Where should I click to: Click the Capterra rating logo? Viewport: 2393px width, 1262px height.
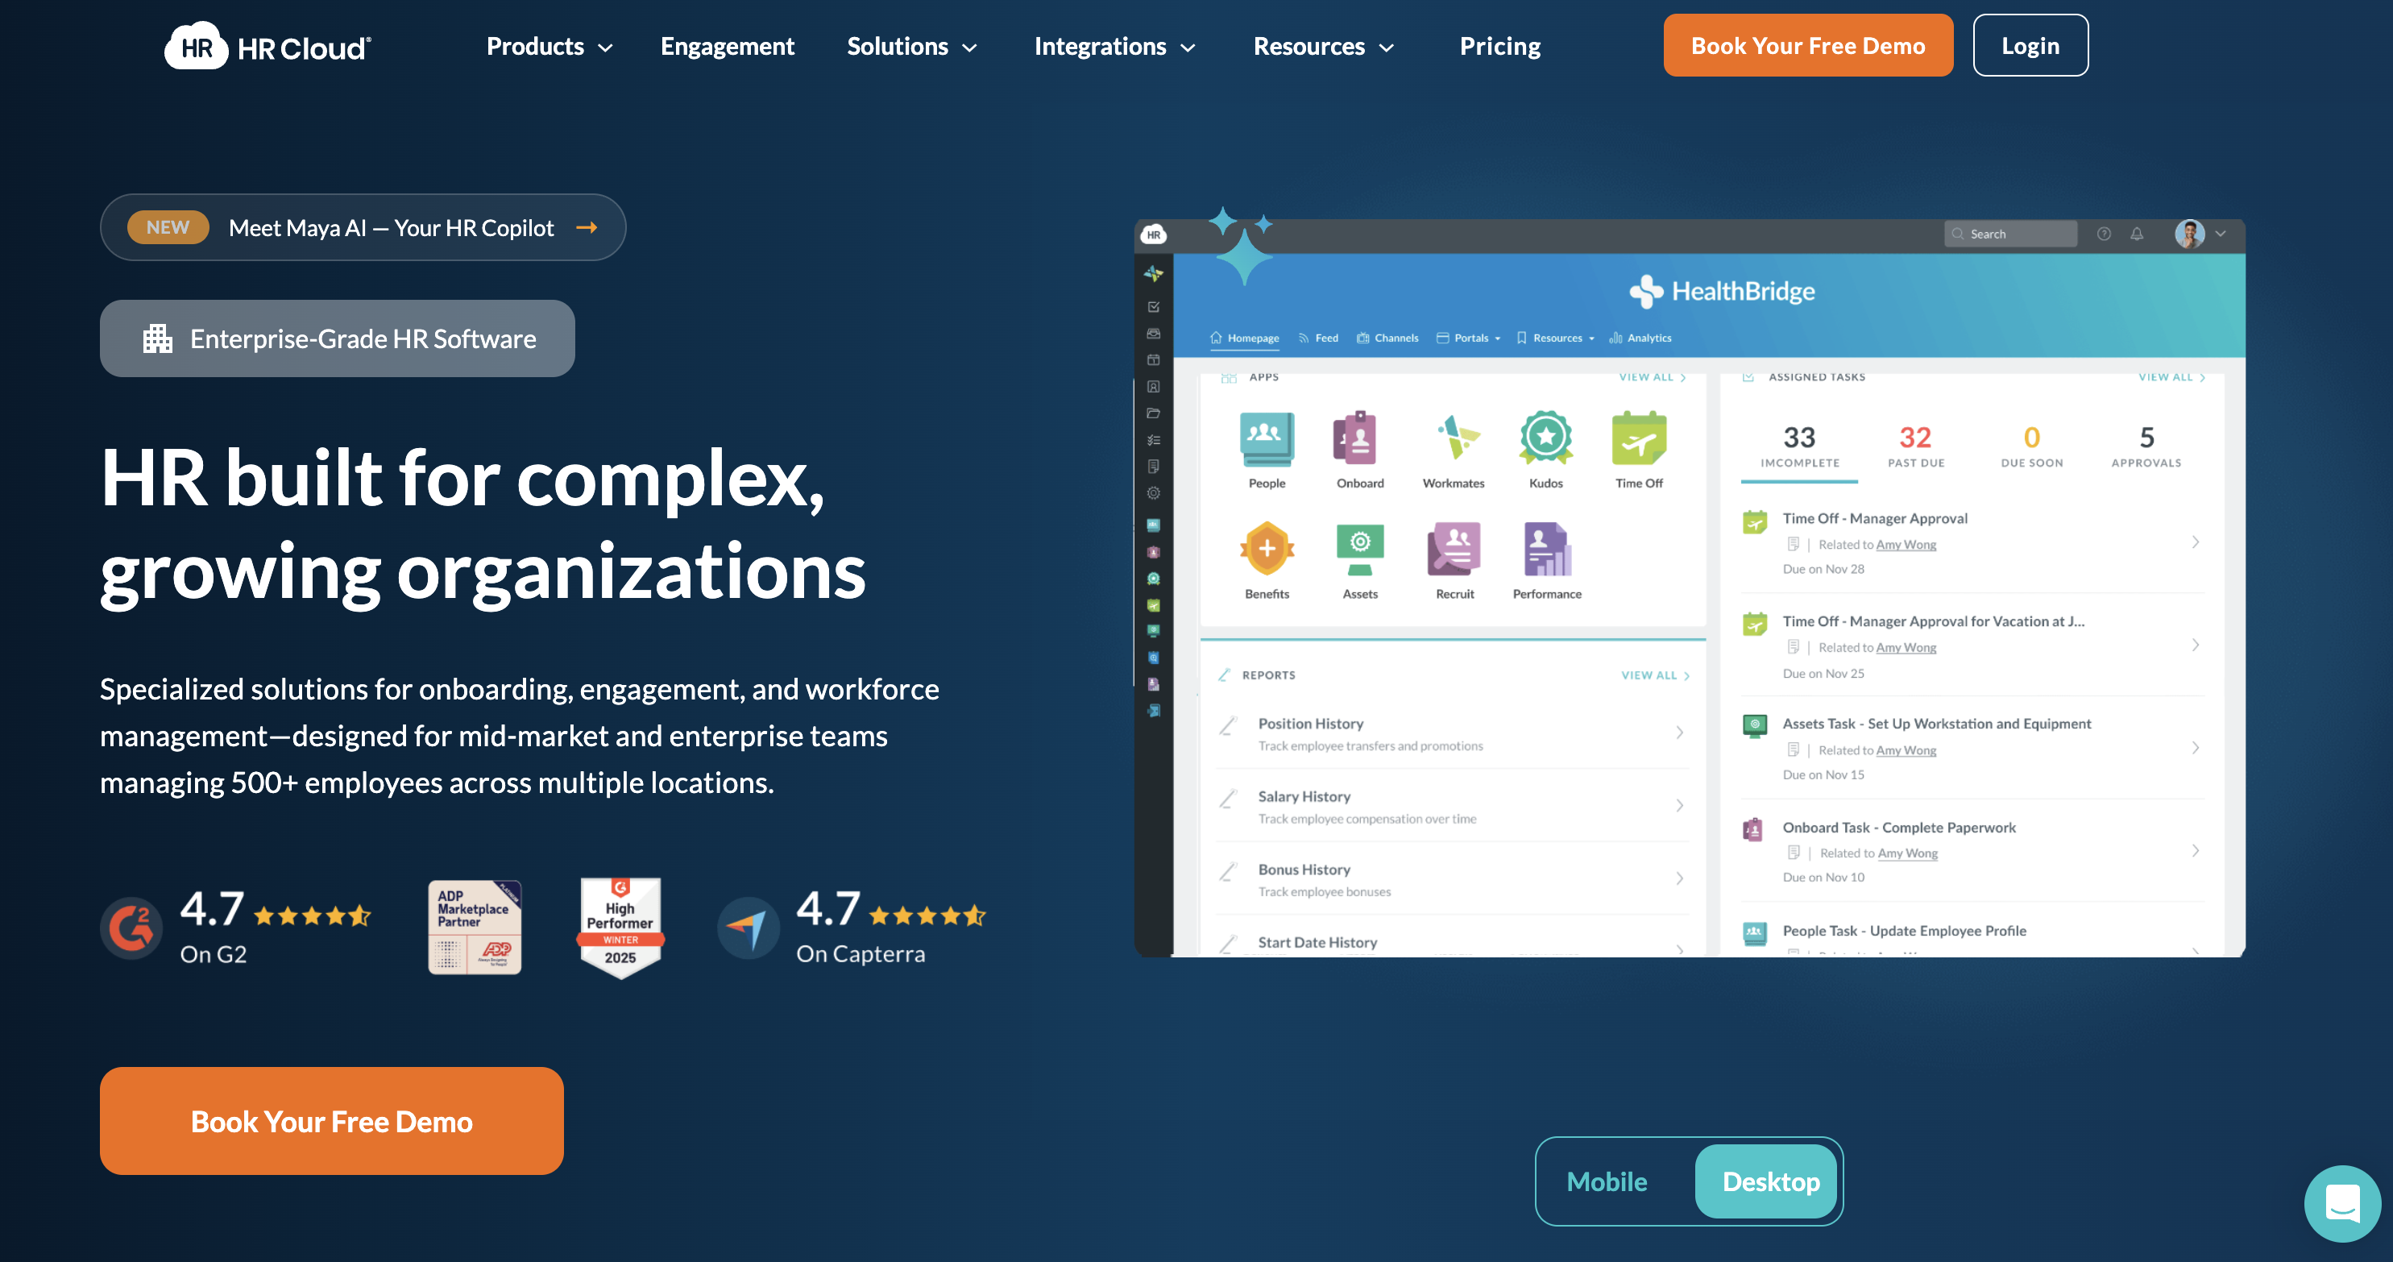click(x=748, y=928)
